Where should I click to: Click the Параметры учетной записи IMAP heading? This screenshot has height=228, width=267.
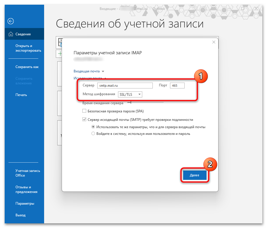tap(108, 53)
